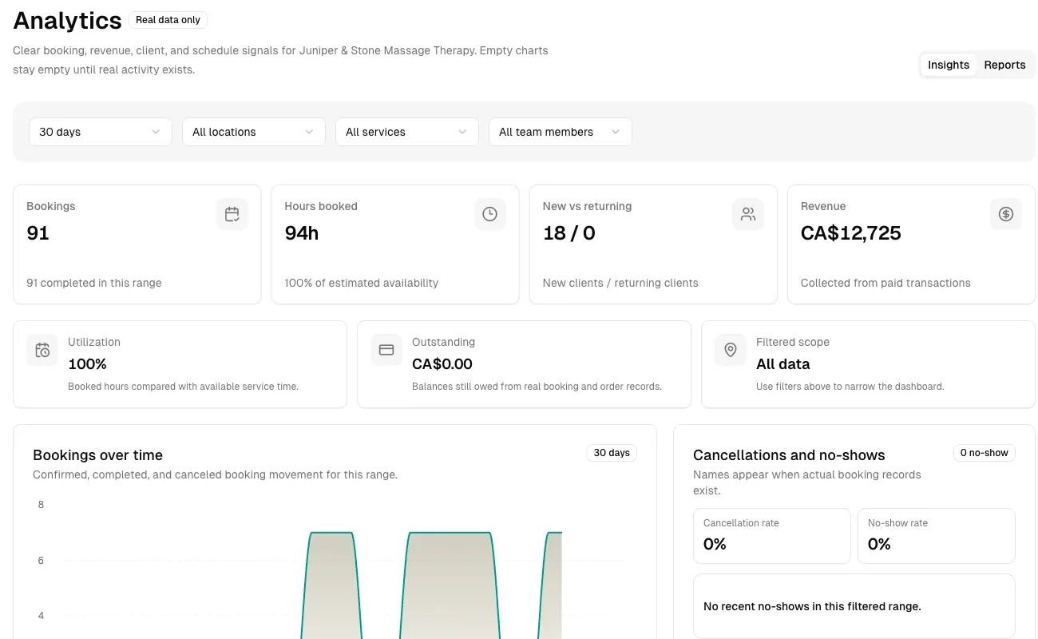Click the Cancellations and no-shows heading

789,455
